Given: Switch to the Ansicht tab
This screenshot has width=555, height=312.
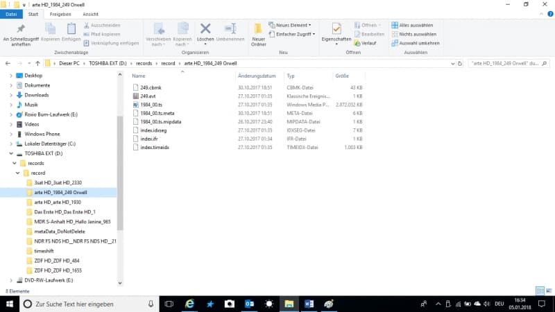Looking at the screenshot, I should pos(91,14).
